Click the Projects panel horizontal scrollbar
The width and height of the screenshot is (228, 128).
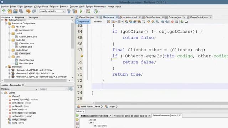coord(35,80)
